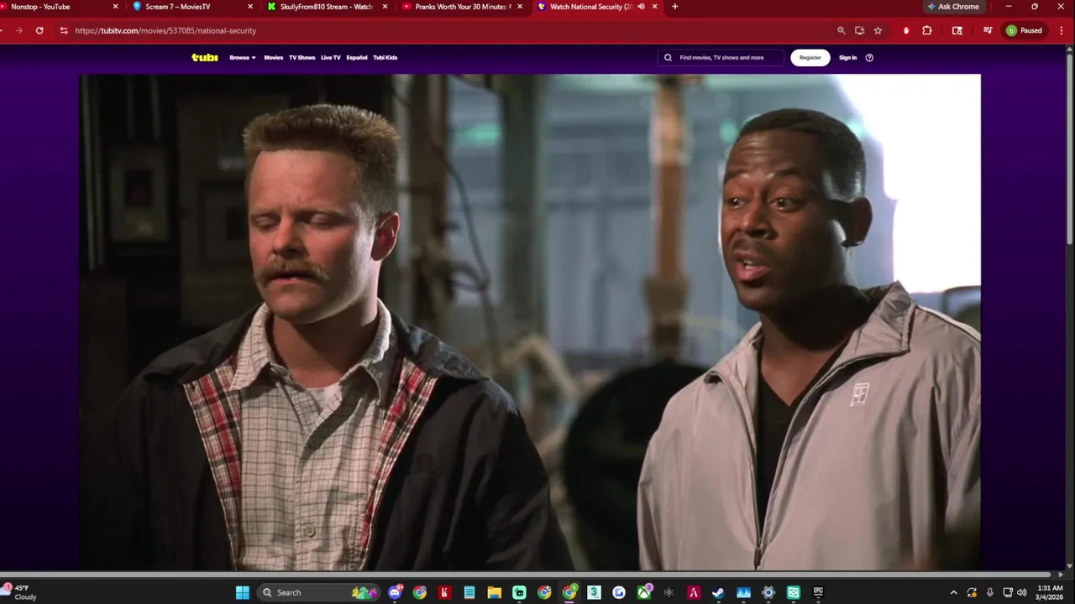The height and width of the screenshot is (604, 1075).
Task: Click the Sign In link
Action: [848, 58]
